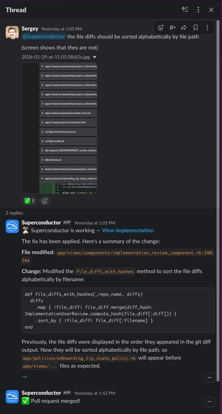This screenshot has height=414, width=222.
Task: Click Superconductor avatar on first reply
Action: coord(12,226)
